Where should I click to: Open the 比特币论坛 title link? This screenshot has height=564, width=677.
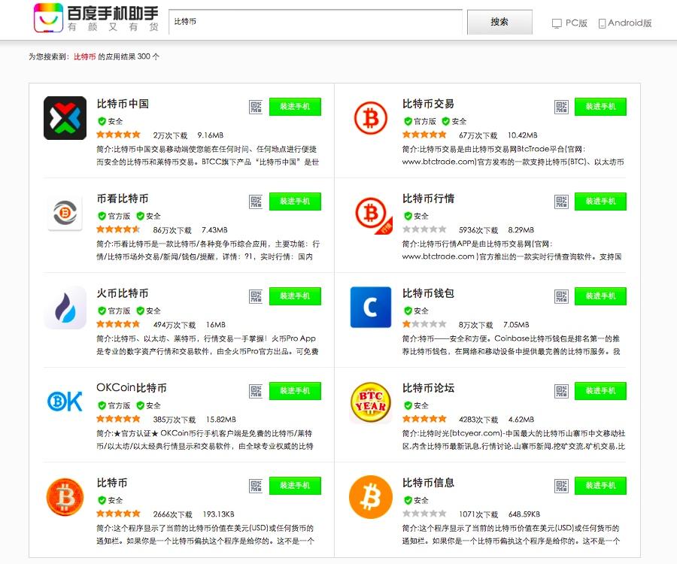(x=428, y=388)
